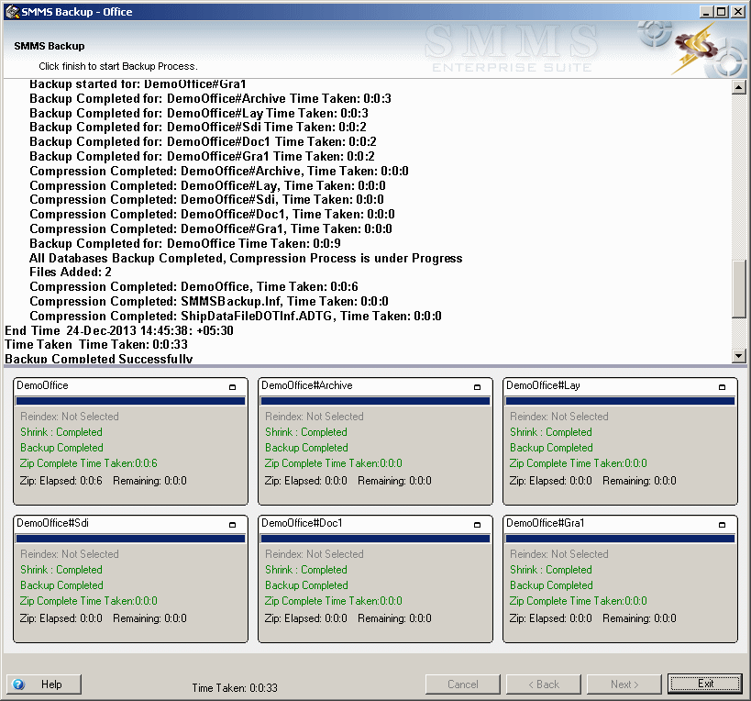
Task: Click the Next button
Action: coord(624,684)
